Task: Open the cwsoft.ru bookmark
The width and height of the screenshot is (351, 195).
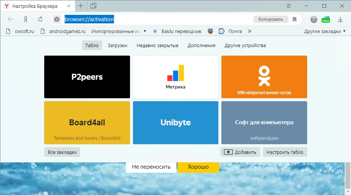Action: 20,31
